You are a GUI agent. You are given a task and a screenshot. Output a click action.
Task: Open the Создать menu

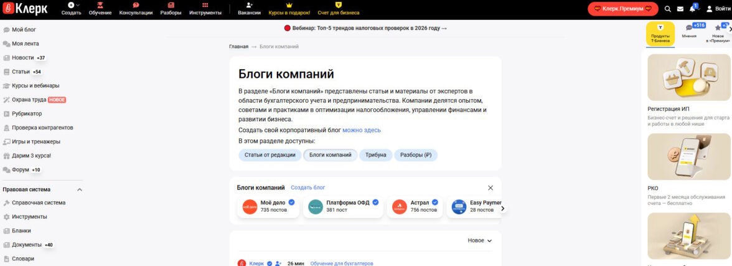tap(72, 9)
